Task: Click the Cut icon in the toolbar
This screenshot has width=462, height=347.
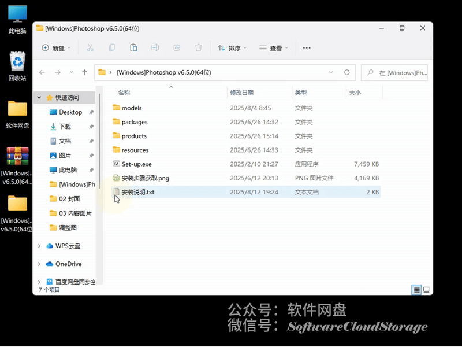Action: tap(90, 47)
